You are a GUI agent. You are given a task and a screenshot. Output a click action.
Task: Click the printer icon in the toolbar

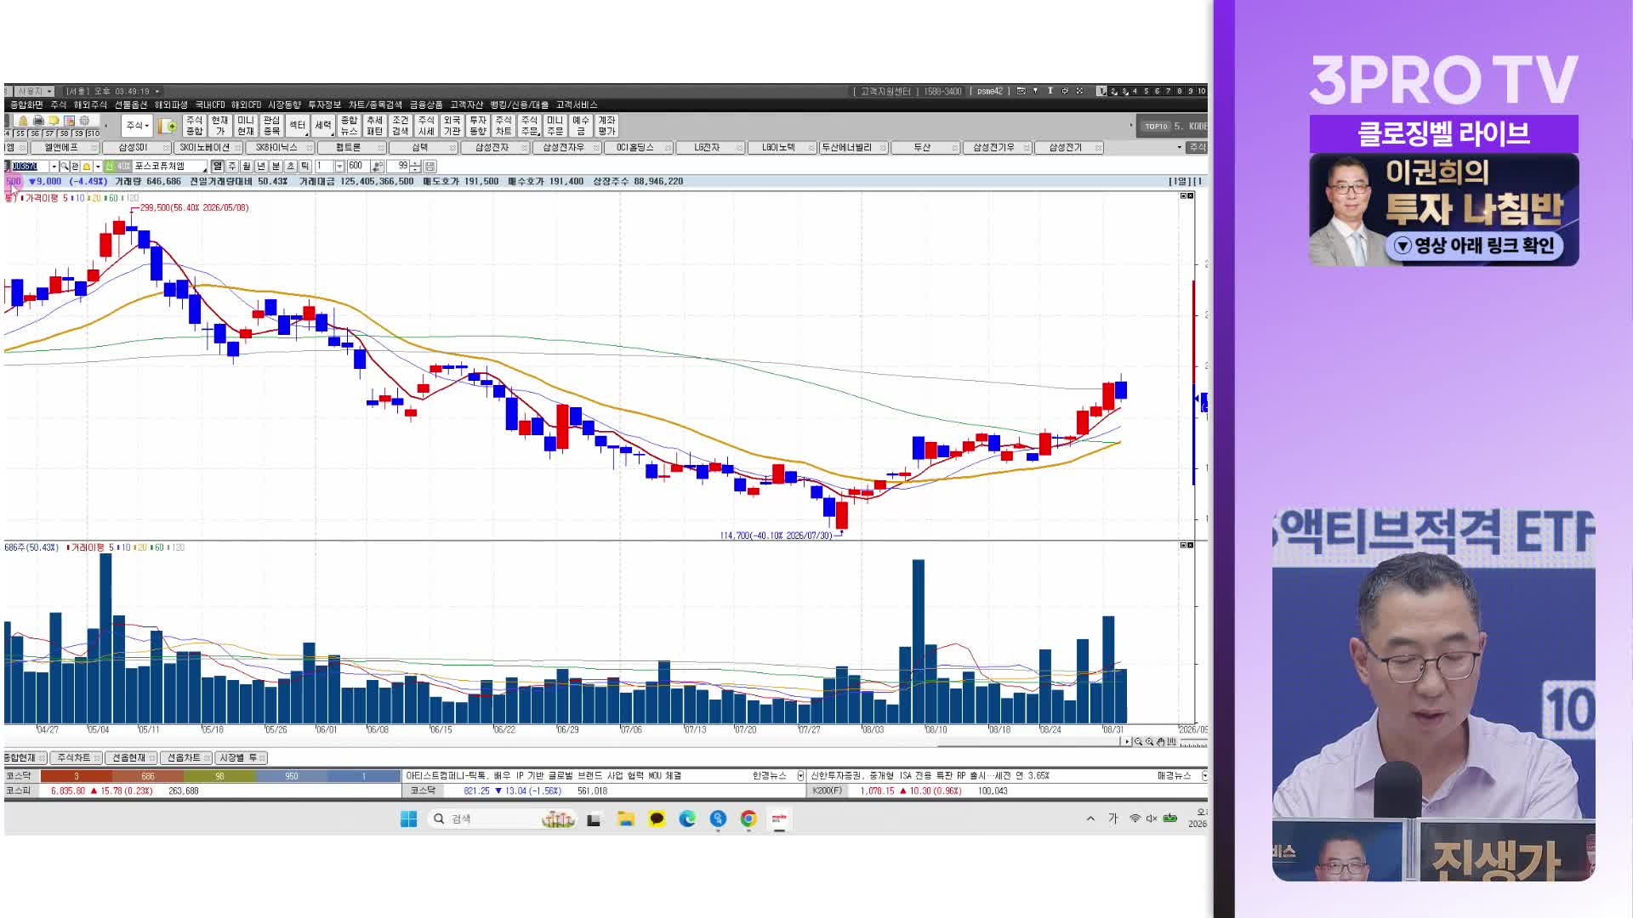[38, 121]
